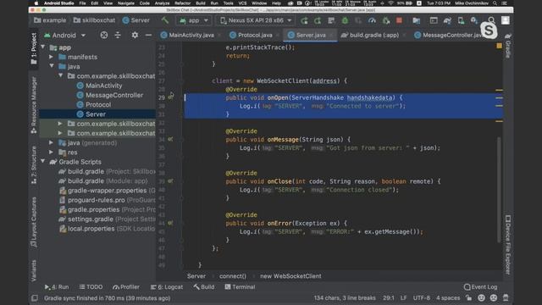Click the UTF-8 encoding indicator
This screenshot has width=542, height=305.
tap(422, 297)
